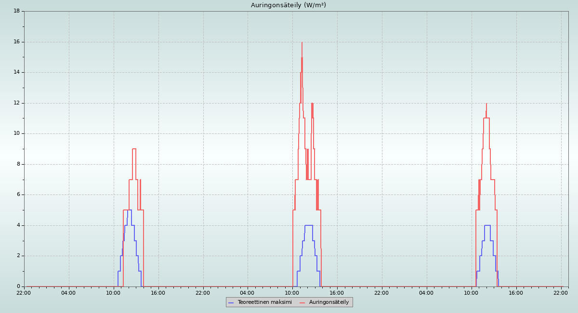Select the 2 label on the y-axis
Image resolution: width=578 pixels, height=313 pixels.
tap(18, 256)
